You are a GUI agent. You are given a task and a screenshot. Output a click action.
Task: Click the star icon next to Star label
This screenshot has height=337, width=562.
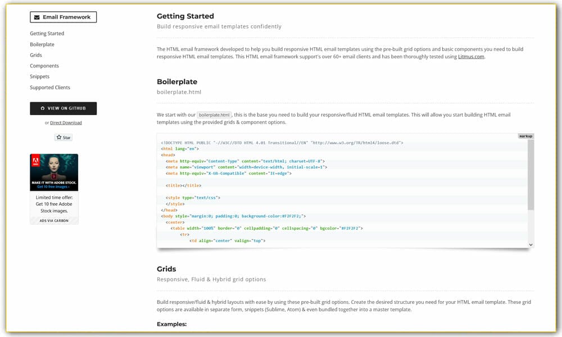pos(58,137)
